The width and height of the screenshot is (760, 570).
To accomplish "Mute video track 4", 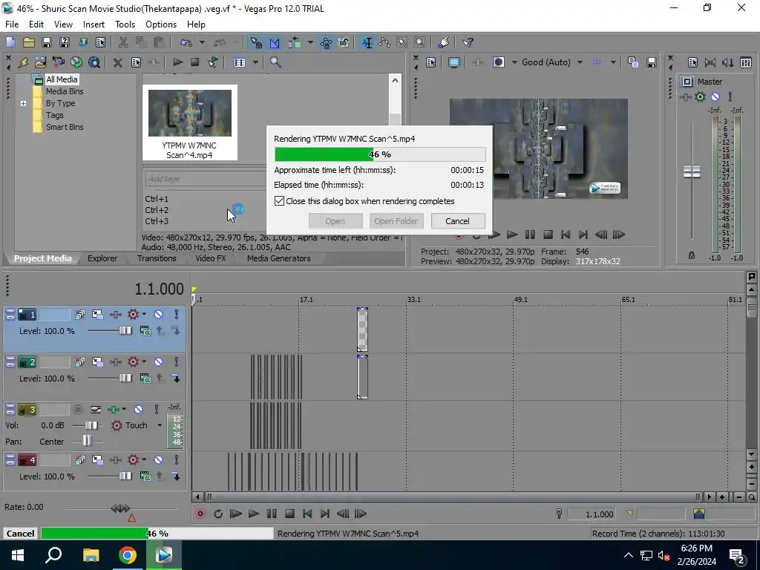I will 159,460.
